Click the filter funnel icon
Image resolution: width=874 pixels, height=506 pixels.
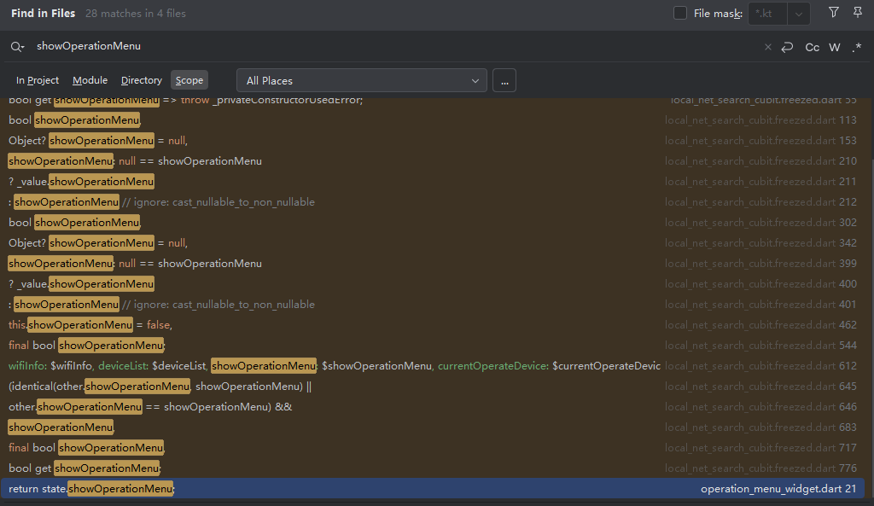(x=833, y=12)
